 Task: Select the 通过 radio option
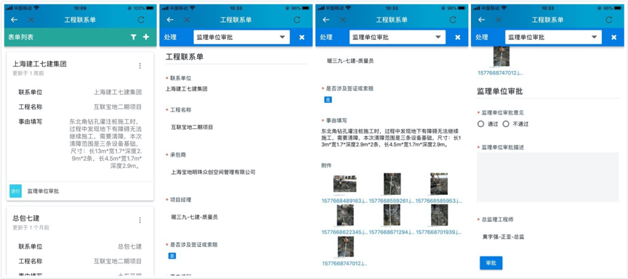481,124
